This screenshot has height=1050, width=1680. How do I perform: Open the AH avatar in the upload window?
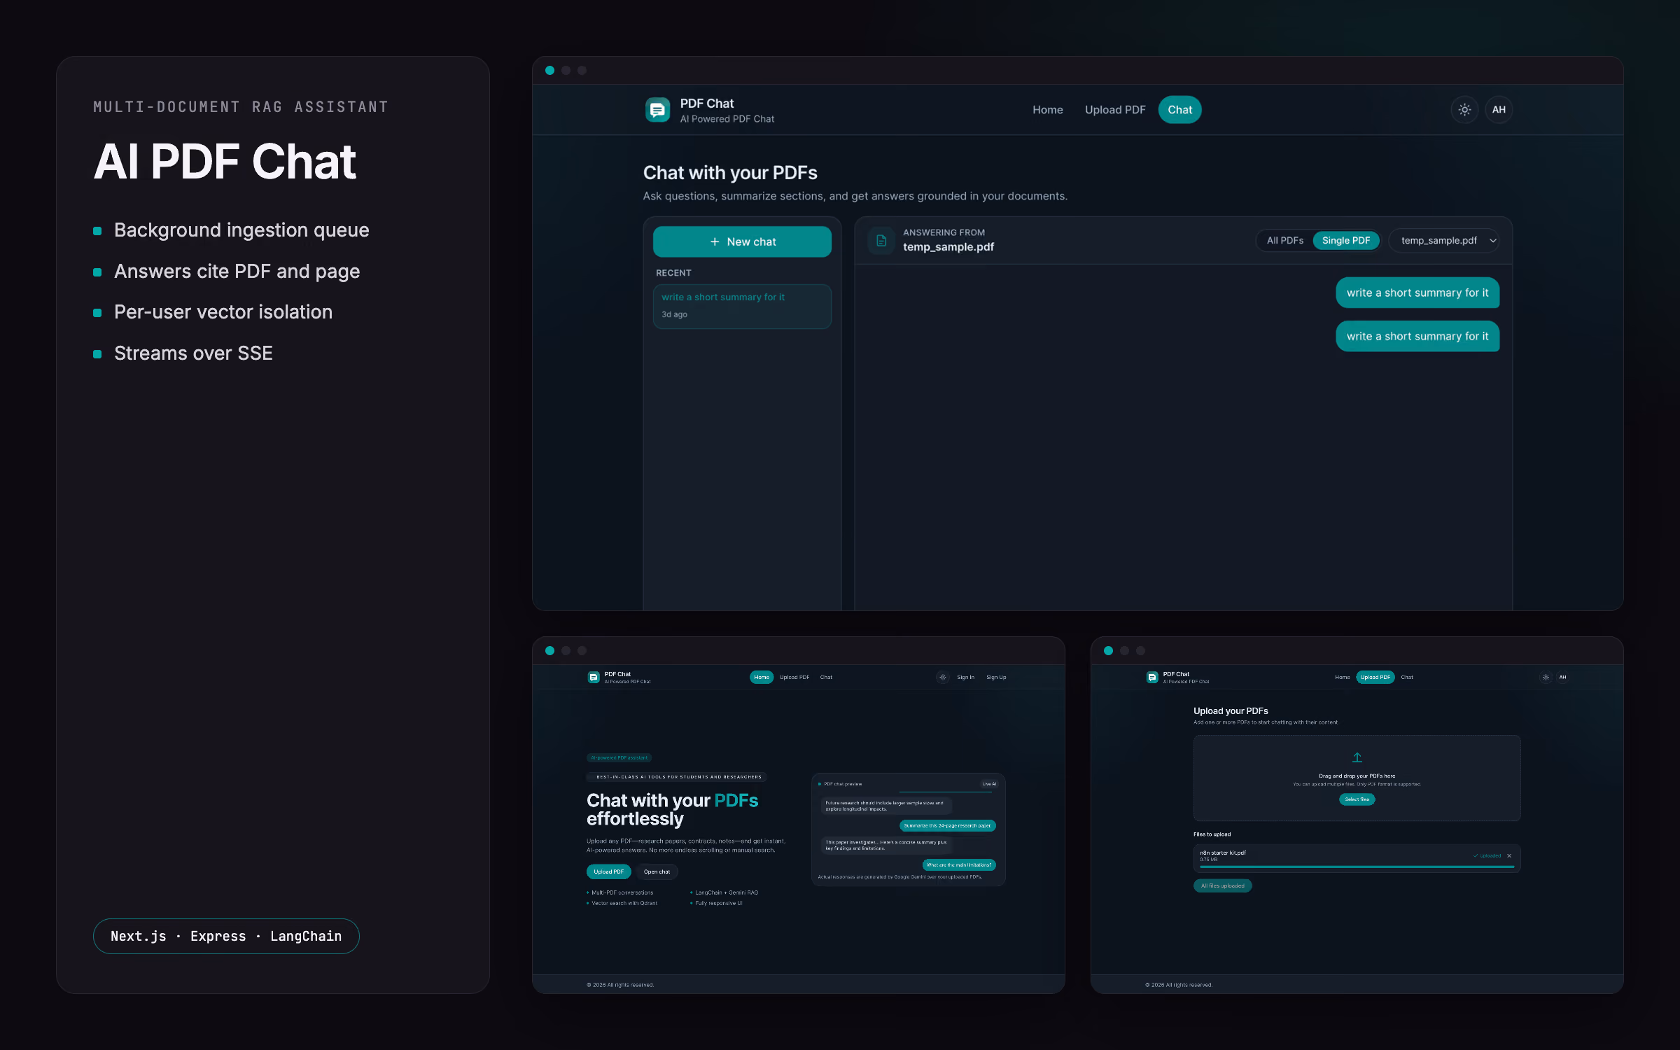click(1562, 677)
